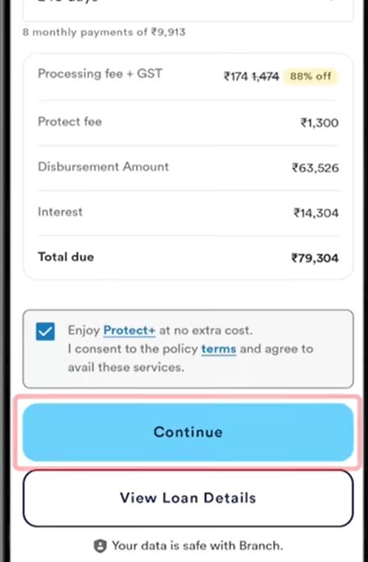The image size is (368, 562).
Task: Uncheck the Protect+ consent checkbox
Action: click(x=45, y=331)
